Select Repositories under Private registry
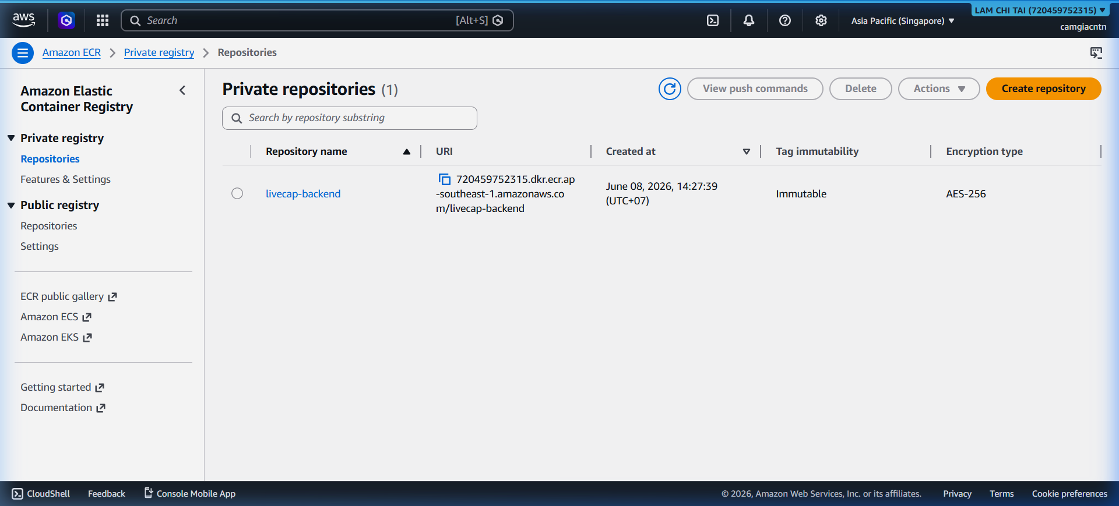The width and height of the screenshot is (1119, 506). 50,159
